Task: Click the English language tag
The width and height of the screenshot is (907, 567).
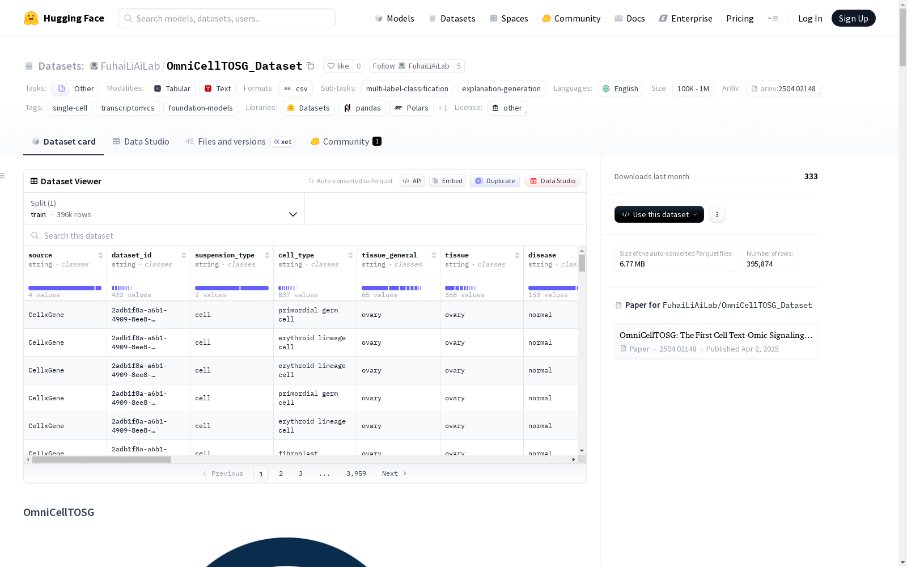Action: click(x=620, y=88)
